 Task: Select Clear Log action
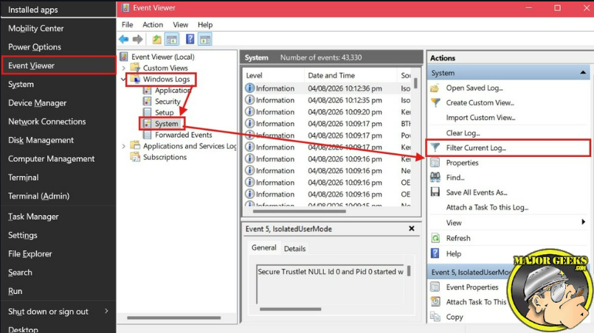click(463, 133)
